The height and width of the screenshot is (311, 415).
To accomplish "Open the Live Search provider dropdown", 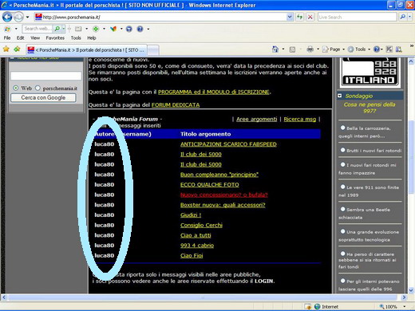I will [410, 18].
